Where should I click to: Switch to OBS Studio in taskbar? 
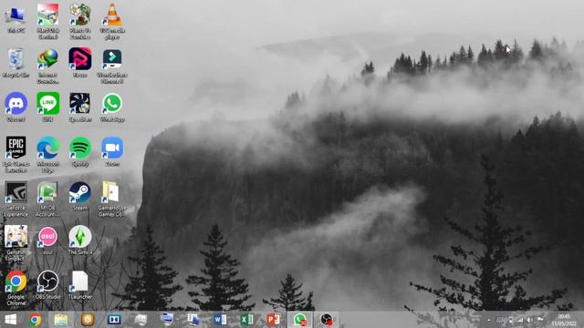pos(327,320)
